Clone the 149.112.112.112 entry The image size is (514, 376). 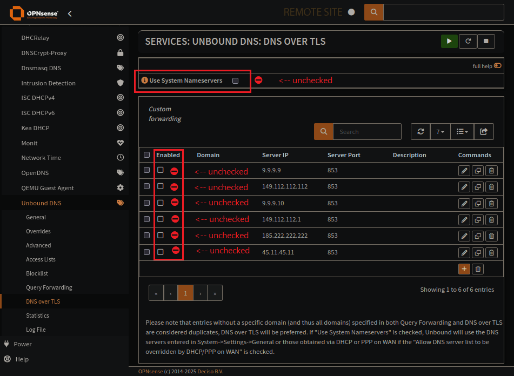point(478,187)
